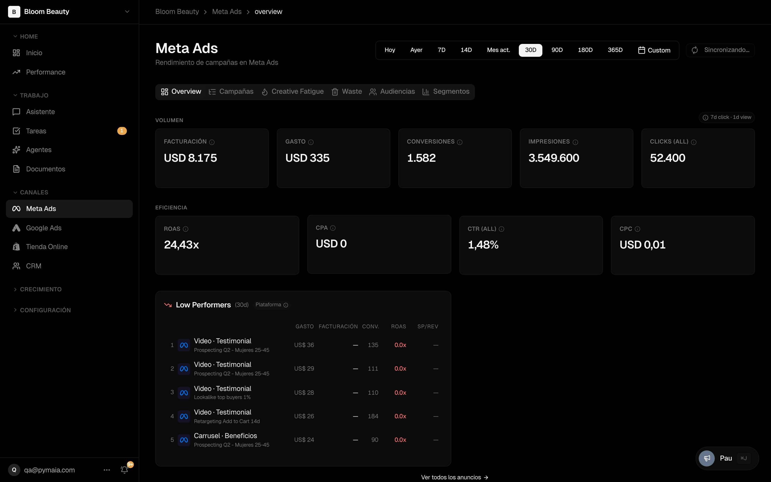
Task: Select the Ayer date range
Action: click(x=416, y=50)
